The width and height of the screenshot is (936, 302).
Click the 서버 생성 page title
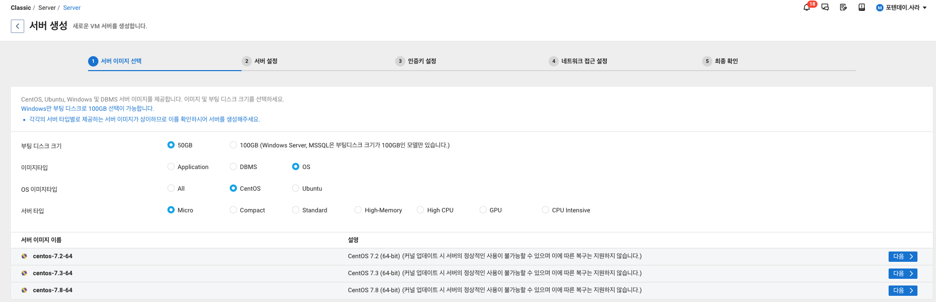coord(48,26)
